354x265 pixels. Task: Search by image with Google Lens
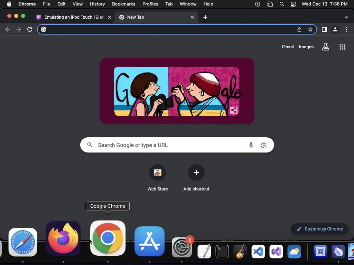coord(264,145)
